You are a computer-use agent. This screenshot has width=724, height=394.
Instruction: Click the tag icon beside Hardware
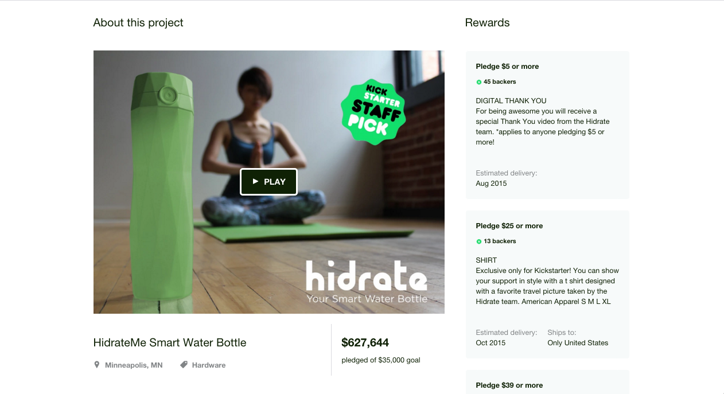pyautogui.click(x=184, y=365)
